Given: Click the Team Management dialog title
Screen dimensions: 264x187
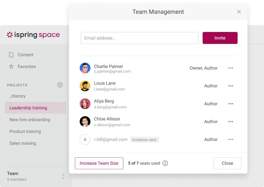Looking at the screenshot, I should point(158,12).
